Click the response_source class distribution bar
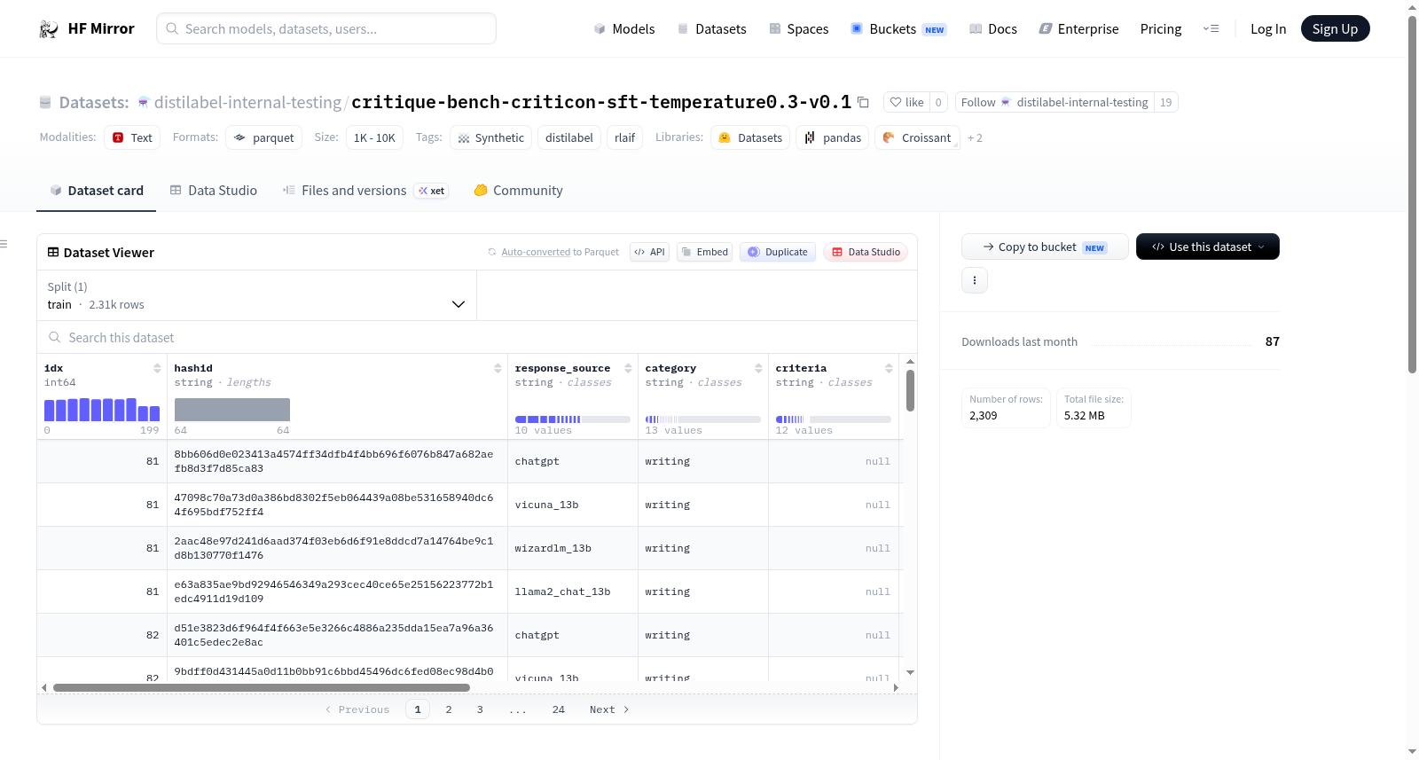 (x=573, y=419)
